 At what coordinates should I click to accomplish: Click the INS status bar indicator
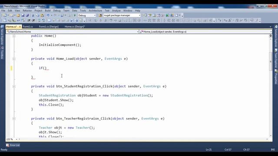coord(273,149)
